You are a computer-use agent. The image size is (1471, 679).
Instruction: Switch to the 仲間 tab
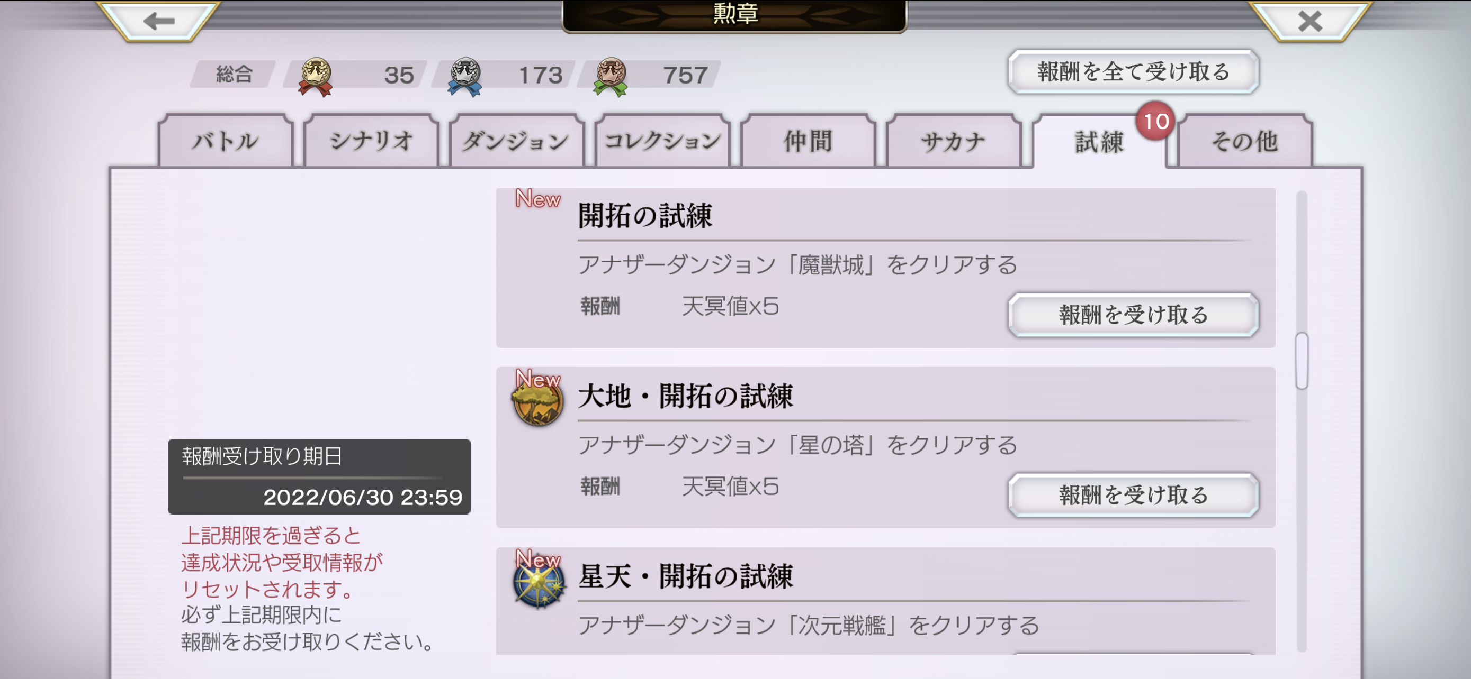[x=808, y=141]
